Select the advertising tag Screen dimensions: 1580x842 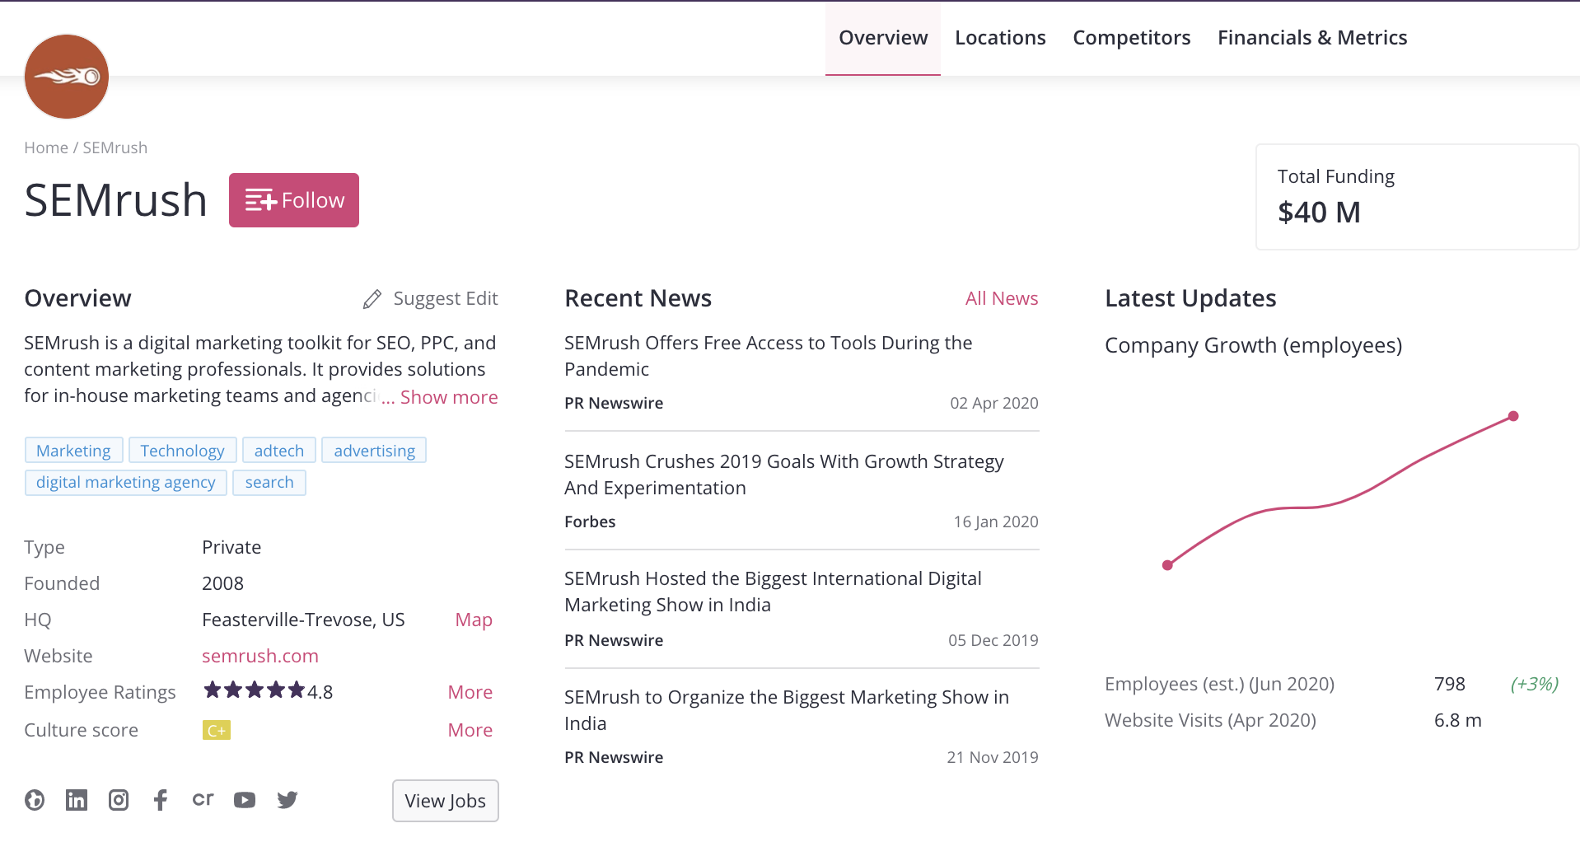point(374,451)
